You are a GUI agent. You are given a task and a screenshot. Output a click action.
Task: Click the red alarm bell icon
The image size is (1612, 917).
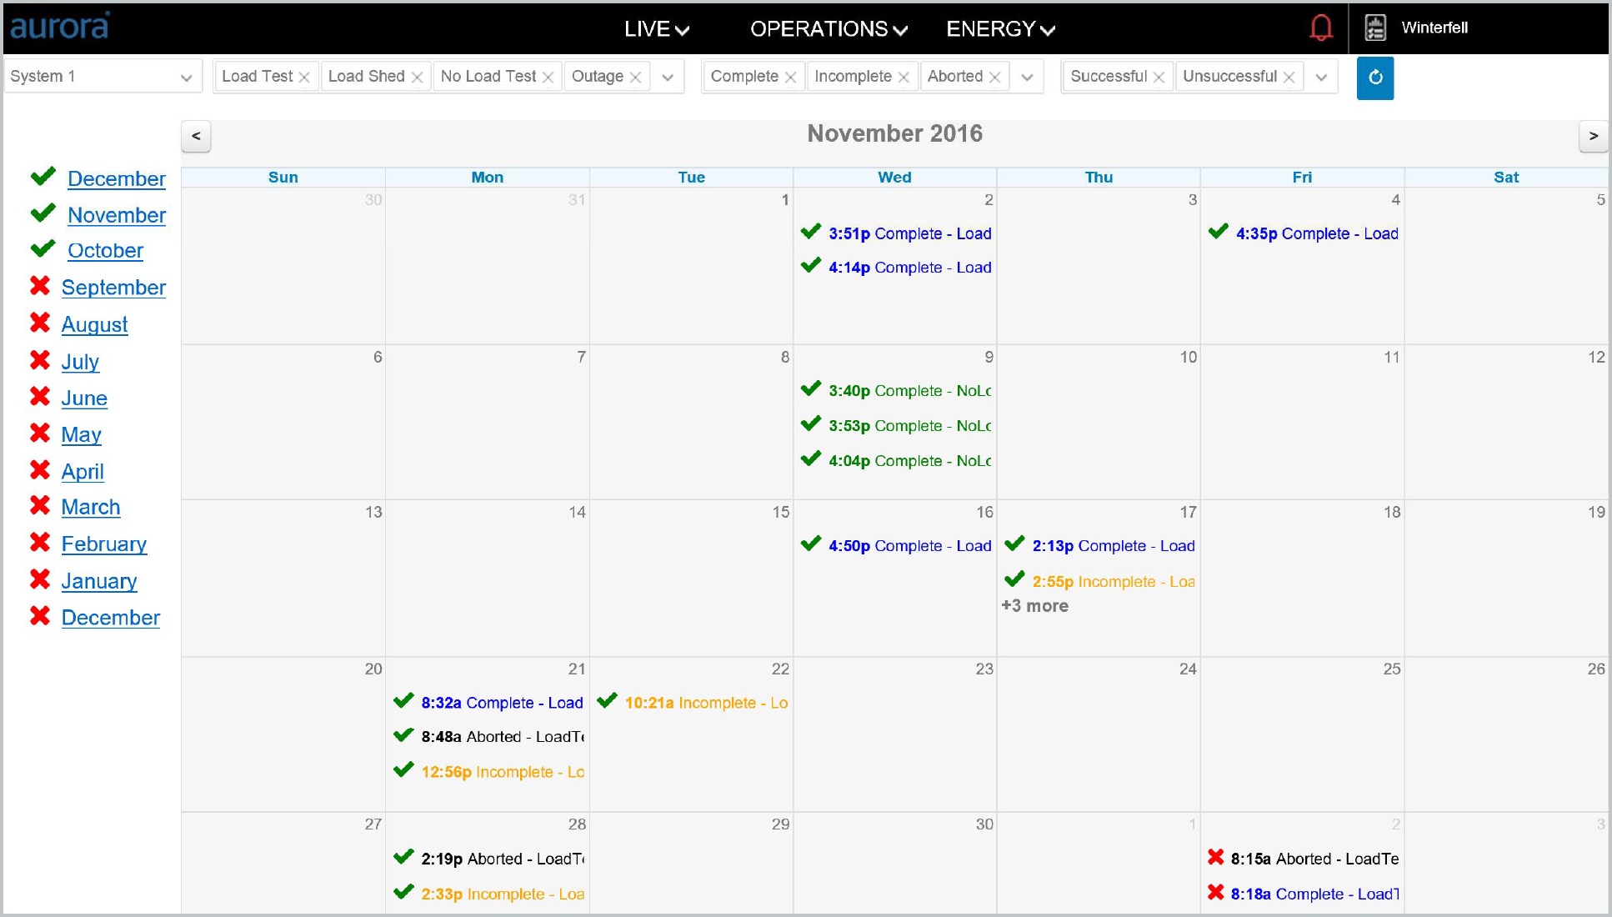point(1320,28)
